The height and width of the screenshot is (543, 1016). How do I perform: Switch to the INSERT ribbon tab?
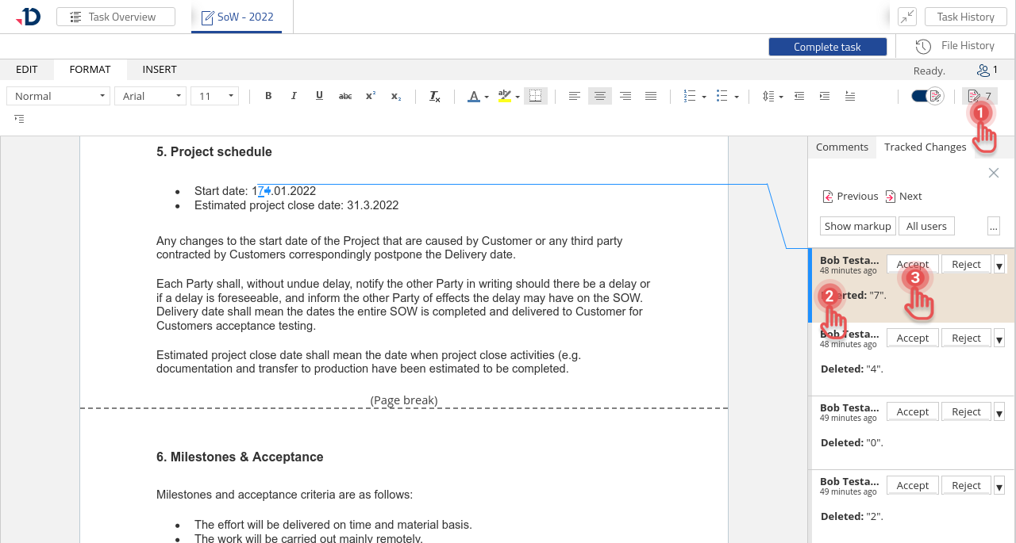pos(160,70)
